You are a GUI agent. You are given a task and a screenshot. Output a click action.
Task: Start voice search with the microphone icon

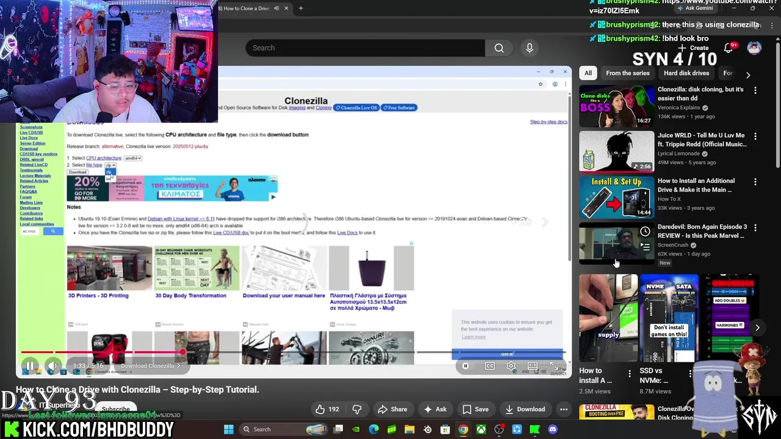pos(530,48)
